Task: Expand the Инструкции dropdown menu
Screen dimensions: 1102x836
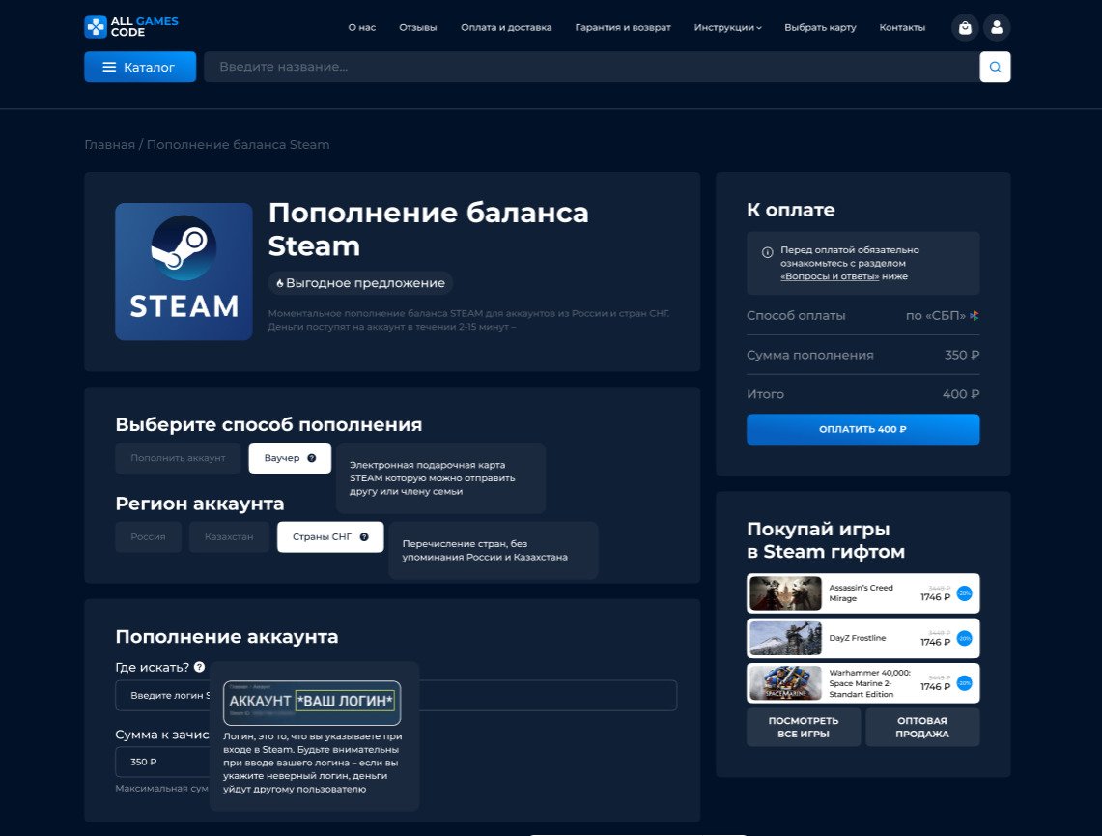Action: (727, 27)
